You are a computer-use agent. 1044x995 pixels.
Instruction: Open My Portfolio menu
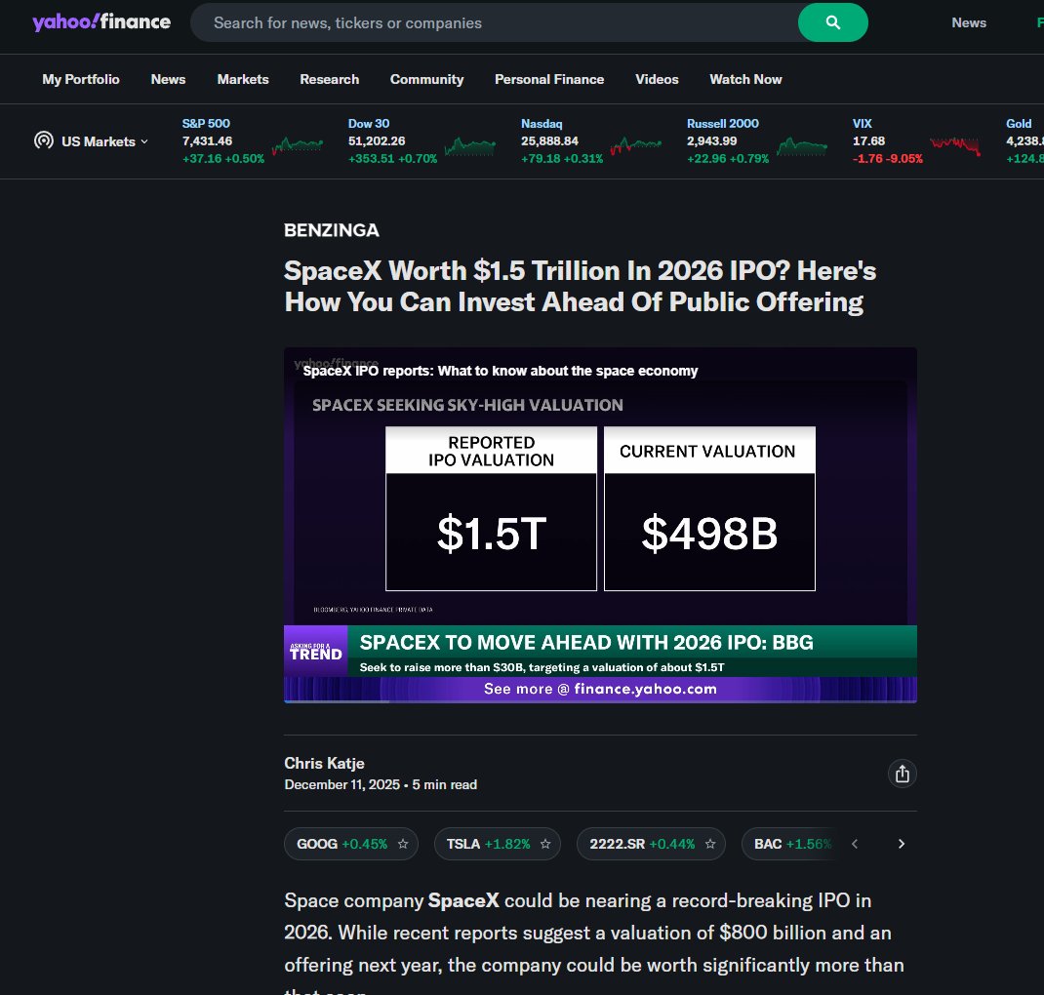pos(81,79)
